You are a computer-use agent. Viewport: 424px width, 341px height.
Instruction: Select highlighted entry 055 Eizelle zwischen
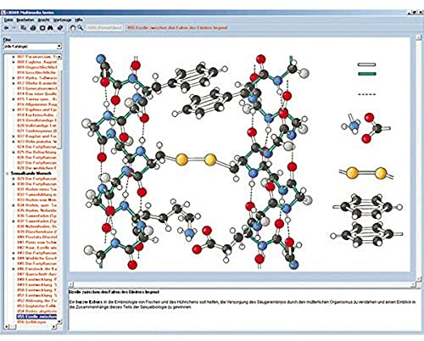(x=37, y=316)
